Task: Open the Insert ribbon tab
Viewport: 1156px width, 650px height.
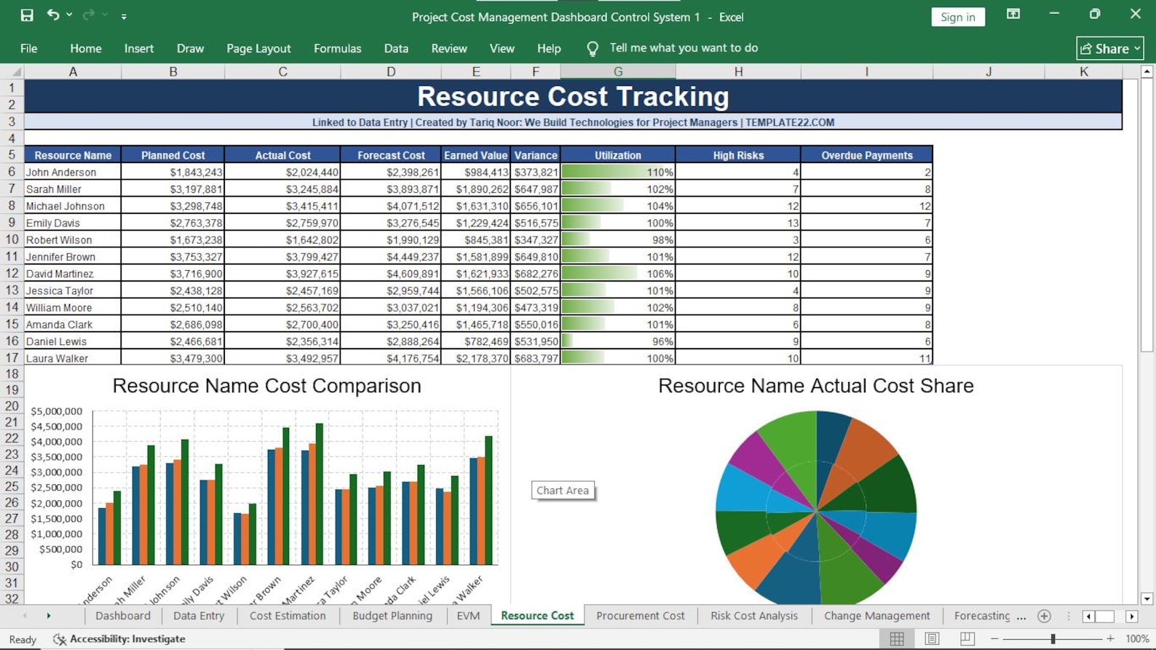Action: click(x=139, y=48)
